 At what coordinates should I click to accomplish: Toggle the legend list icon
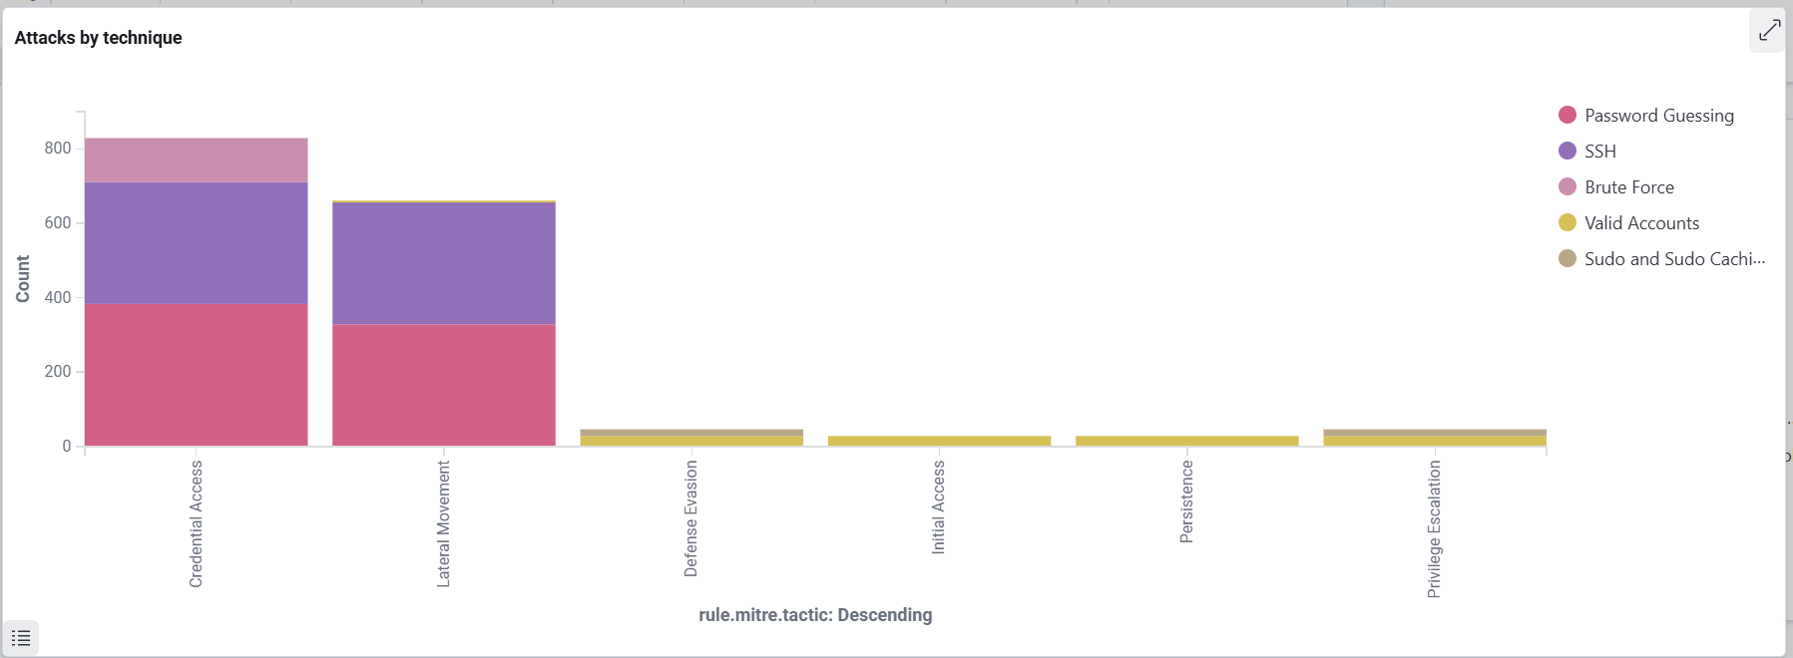pos(21,638)
